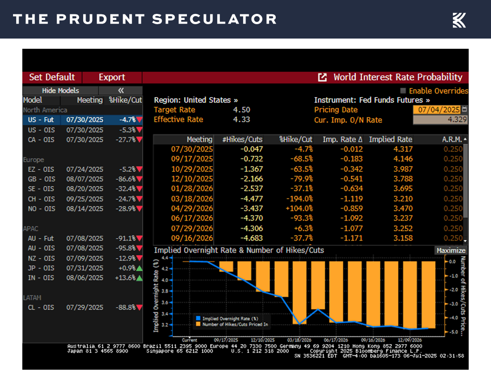Select the NO - OIS model row

pos(83,209)
